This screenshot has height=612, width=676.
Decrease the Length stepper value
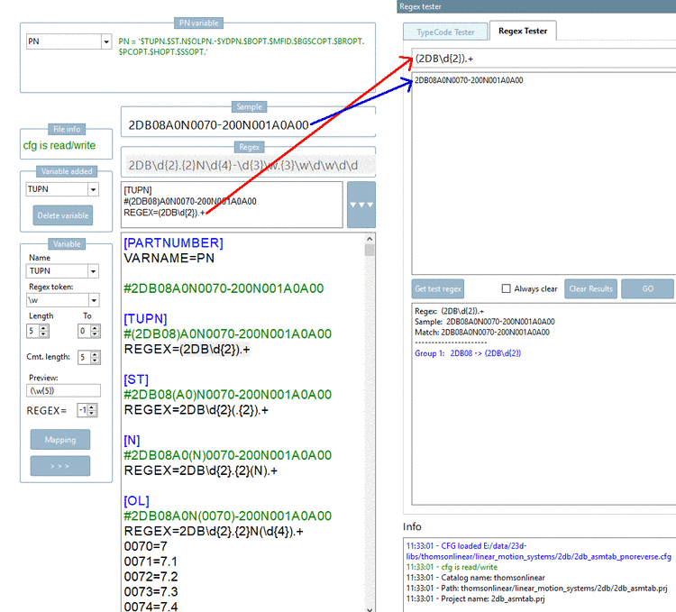click(x=43, y=334)
